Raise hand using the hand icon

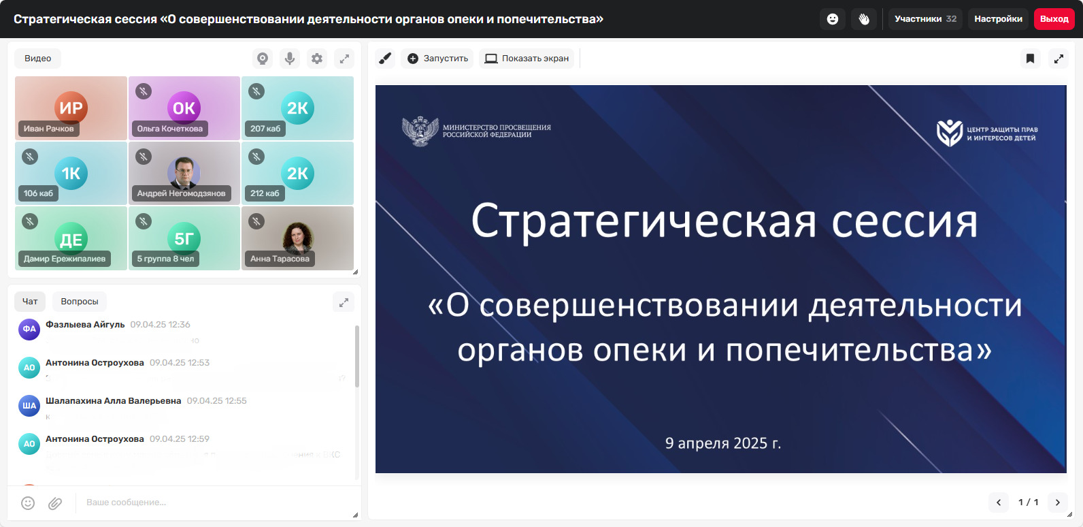pyautogui.click(x=864, y=19)
